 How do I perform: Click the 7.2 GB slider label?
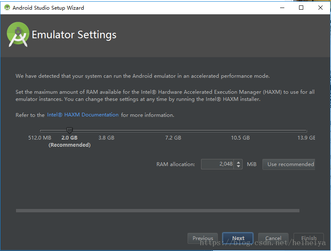point(173,138)
